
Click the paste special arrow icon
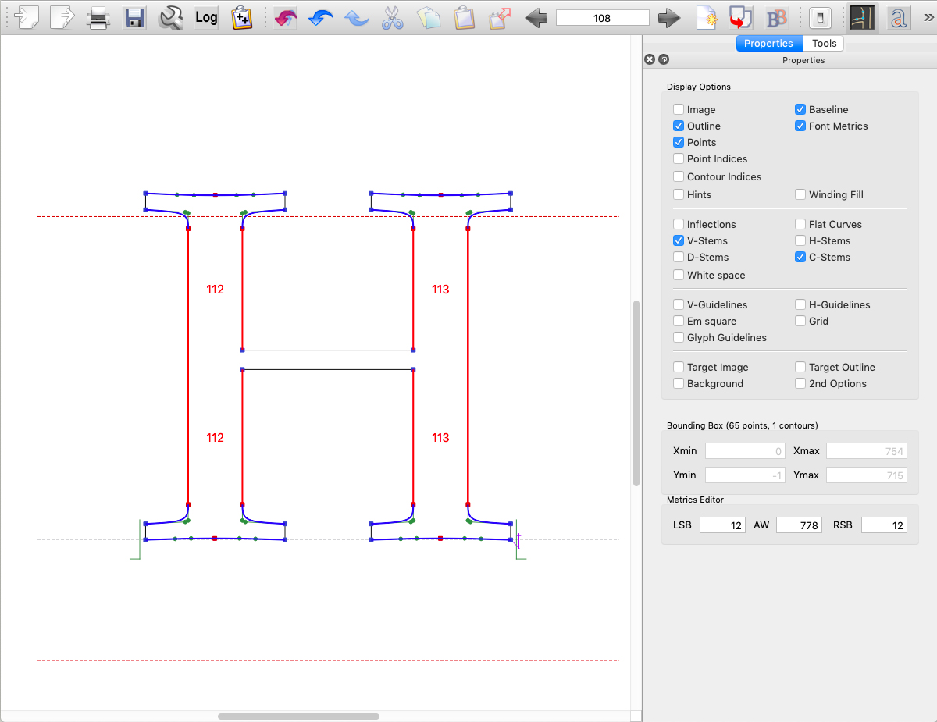[x=501, y=17]
